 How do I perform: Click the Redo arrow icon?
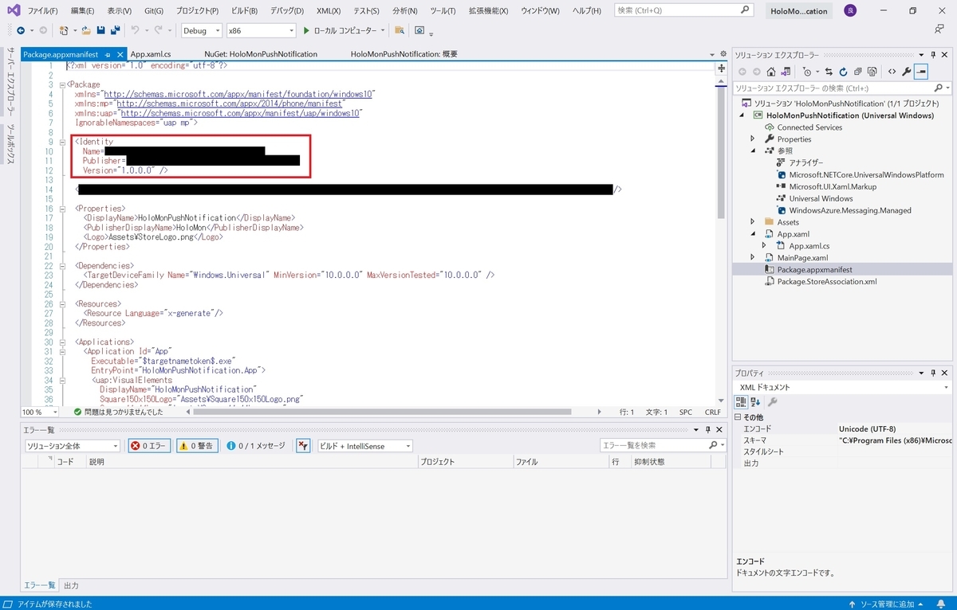158,30
